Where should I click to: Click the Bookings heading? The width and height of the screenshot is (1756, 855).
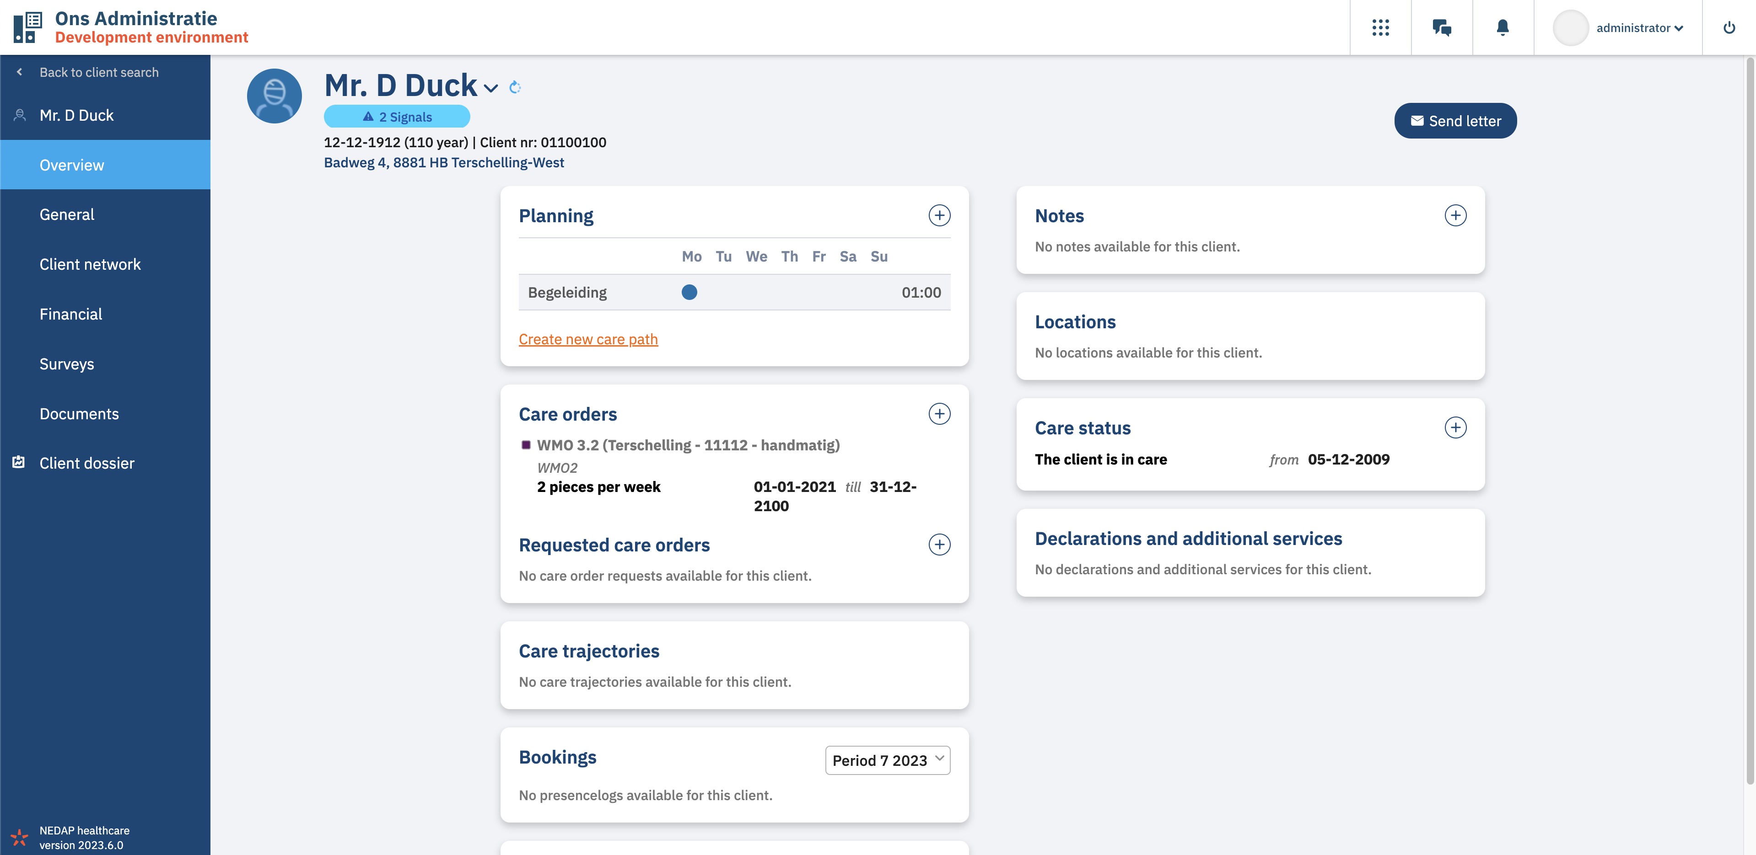[x=558, y=757]
